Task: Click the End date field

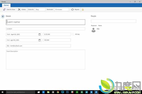Action: pyautogui.click(x=24, y=40)
